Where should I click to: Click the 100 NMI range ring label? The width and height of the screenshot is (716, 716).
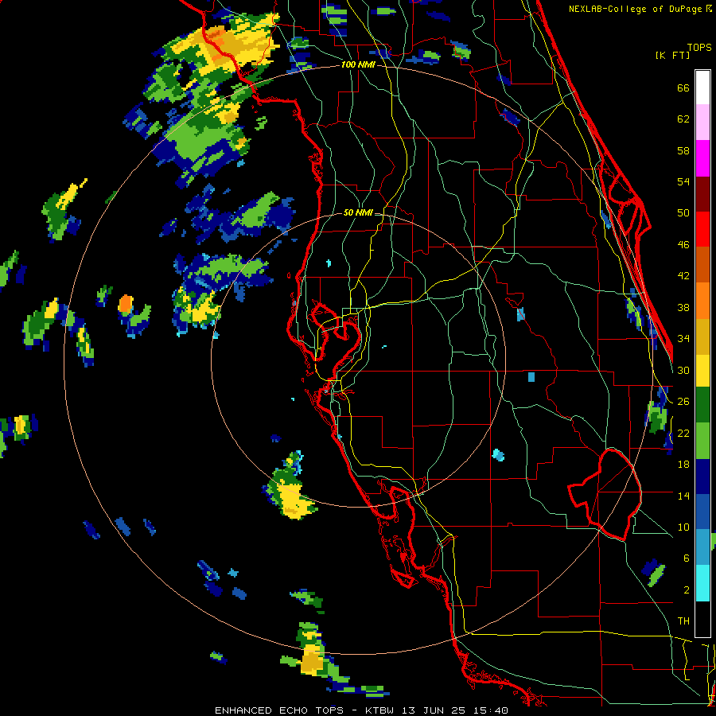(x=358, y=64)
